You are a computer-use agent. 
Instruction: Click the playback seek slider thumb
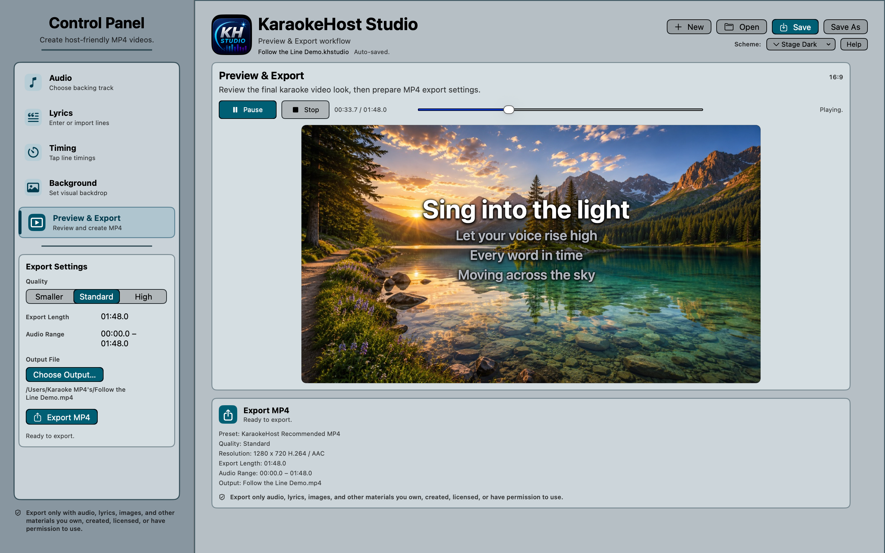point(508,110)
